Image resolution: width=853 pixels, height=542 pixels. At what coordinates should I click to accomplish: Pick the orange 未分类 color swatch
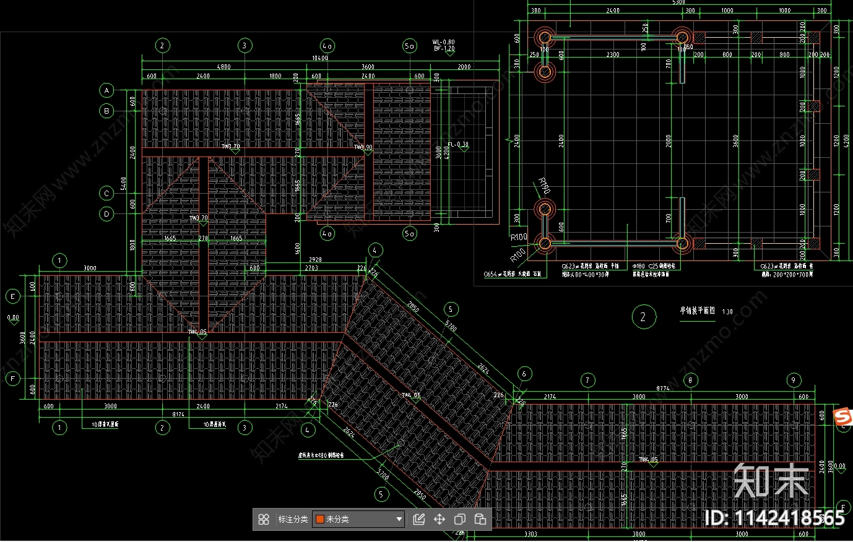pyautogui.click(x=320, y=519)
